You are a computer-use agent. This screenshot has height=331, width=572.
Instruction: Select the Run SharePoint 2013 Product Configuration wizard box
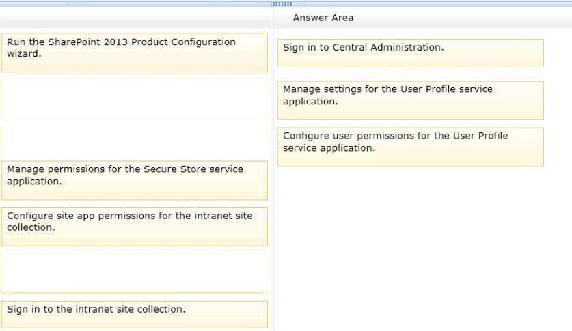tap(134, 53)
